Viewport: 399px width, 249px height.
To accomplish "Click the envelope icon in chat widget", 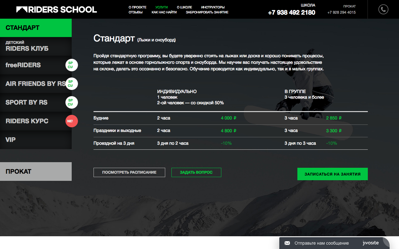I will pyautogui.click(x=287, y=243).
